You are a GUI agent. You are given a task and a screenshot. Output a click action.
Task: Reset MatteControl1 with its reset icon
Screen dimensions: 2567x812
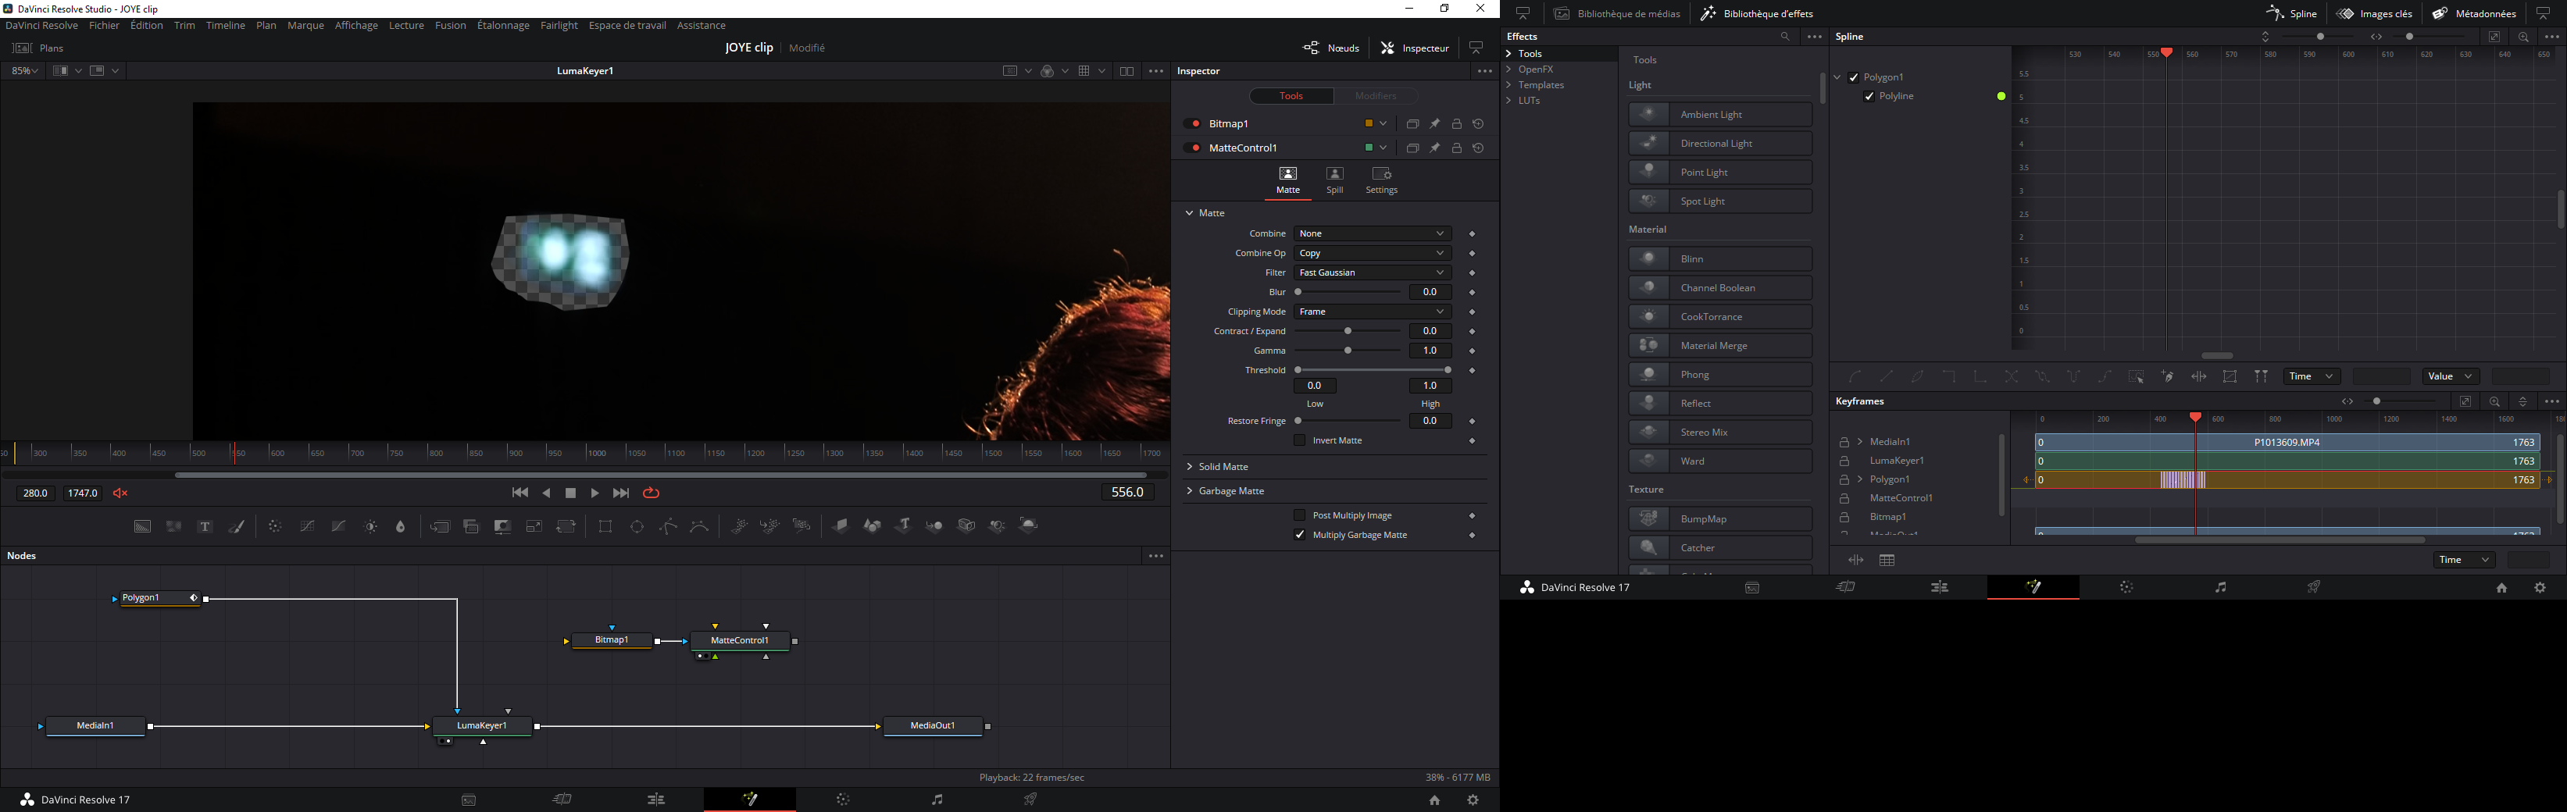point(1478,148)
